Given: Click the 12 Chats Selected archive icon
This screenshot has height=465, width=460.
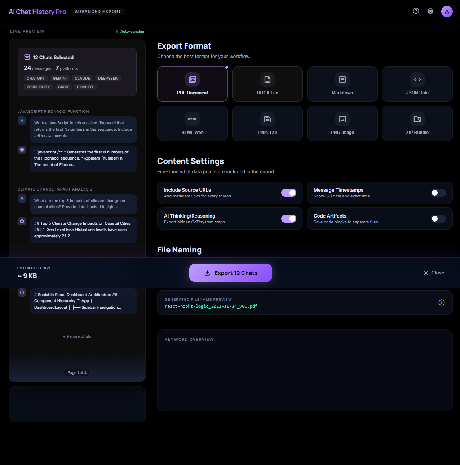Looking at the screenshot, I should (x=27, y=57).
